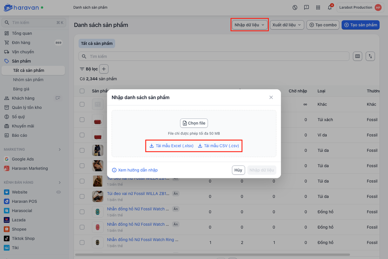Check the box for last product row
This screenshot has height=259, width=388.
82,242
